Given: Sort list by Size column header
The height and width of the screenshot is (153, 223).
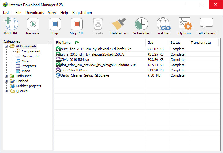Looking at the screenshot, I should click(x=157, y=43).
